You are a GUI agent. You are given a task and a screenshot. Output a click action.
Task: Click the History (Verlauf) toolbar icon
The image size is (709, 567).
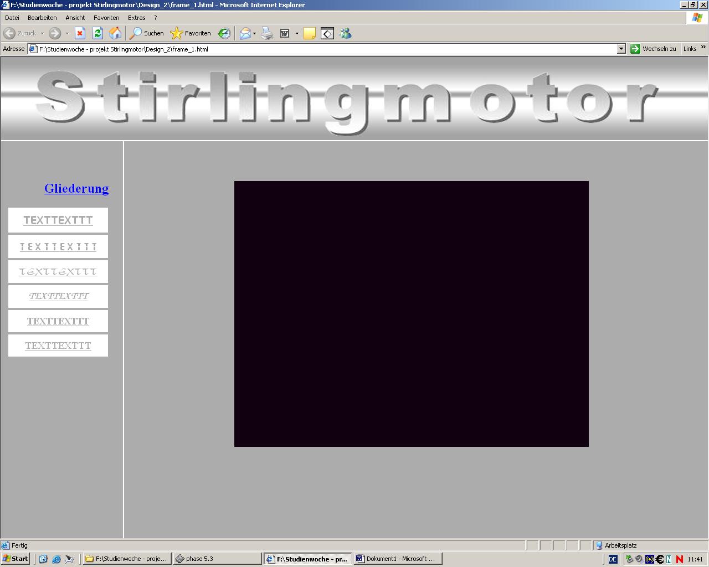224,33
